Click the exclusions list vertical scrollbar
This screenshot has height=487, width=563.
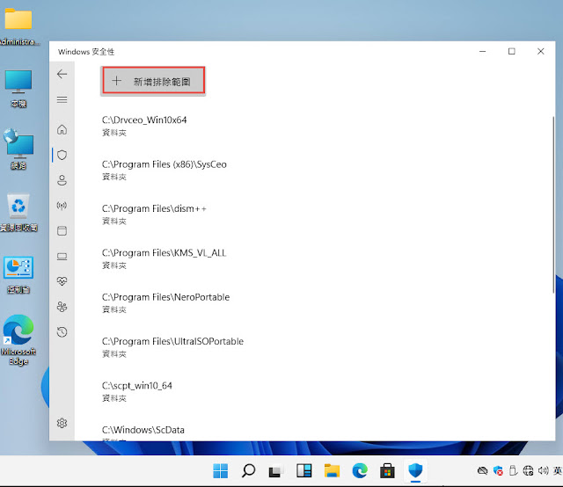(553, 205)
